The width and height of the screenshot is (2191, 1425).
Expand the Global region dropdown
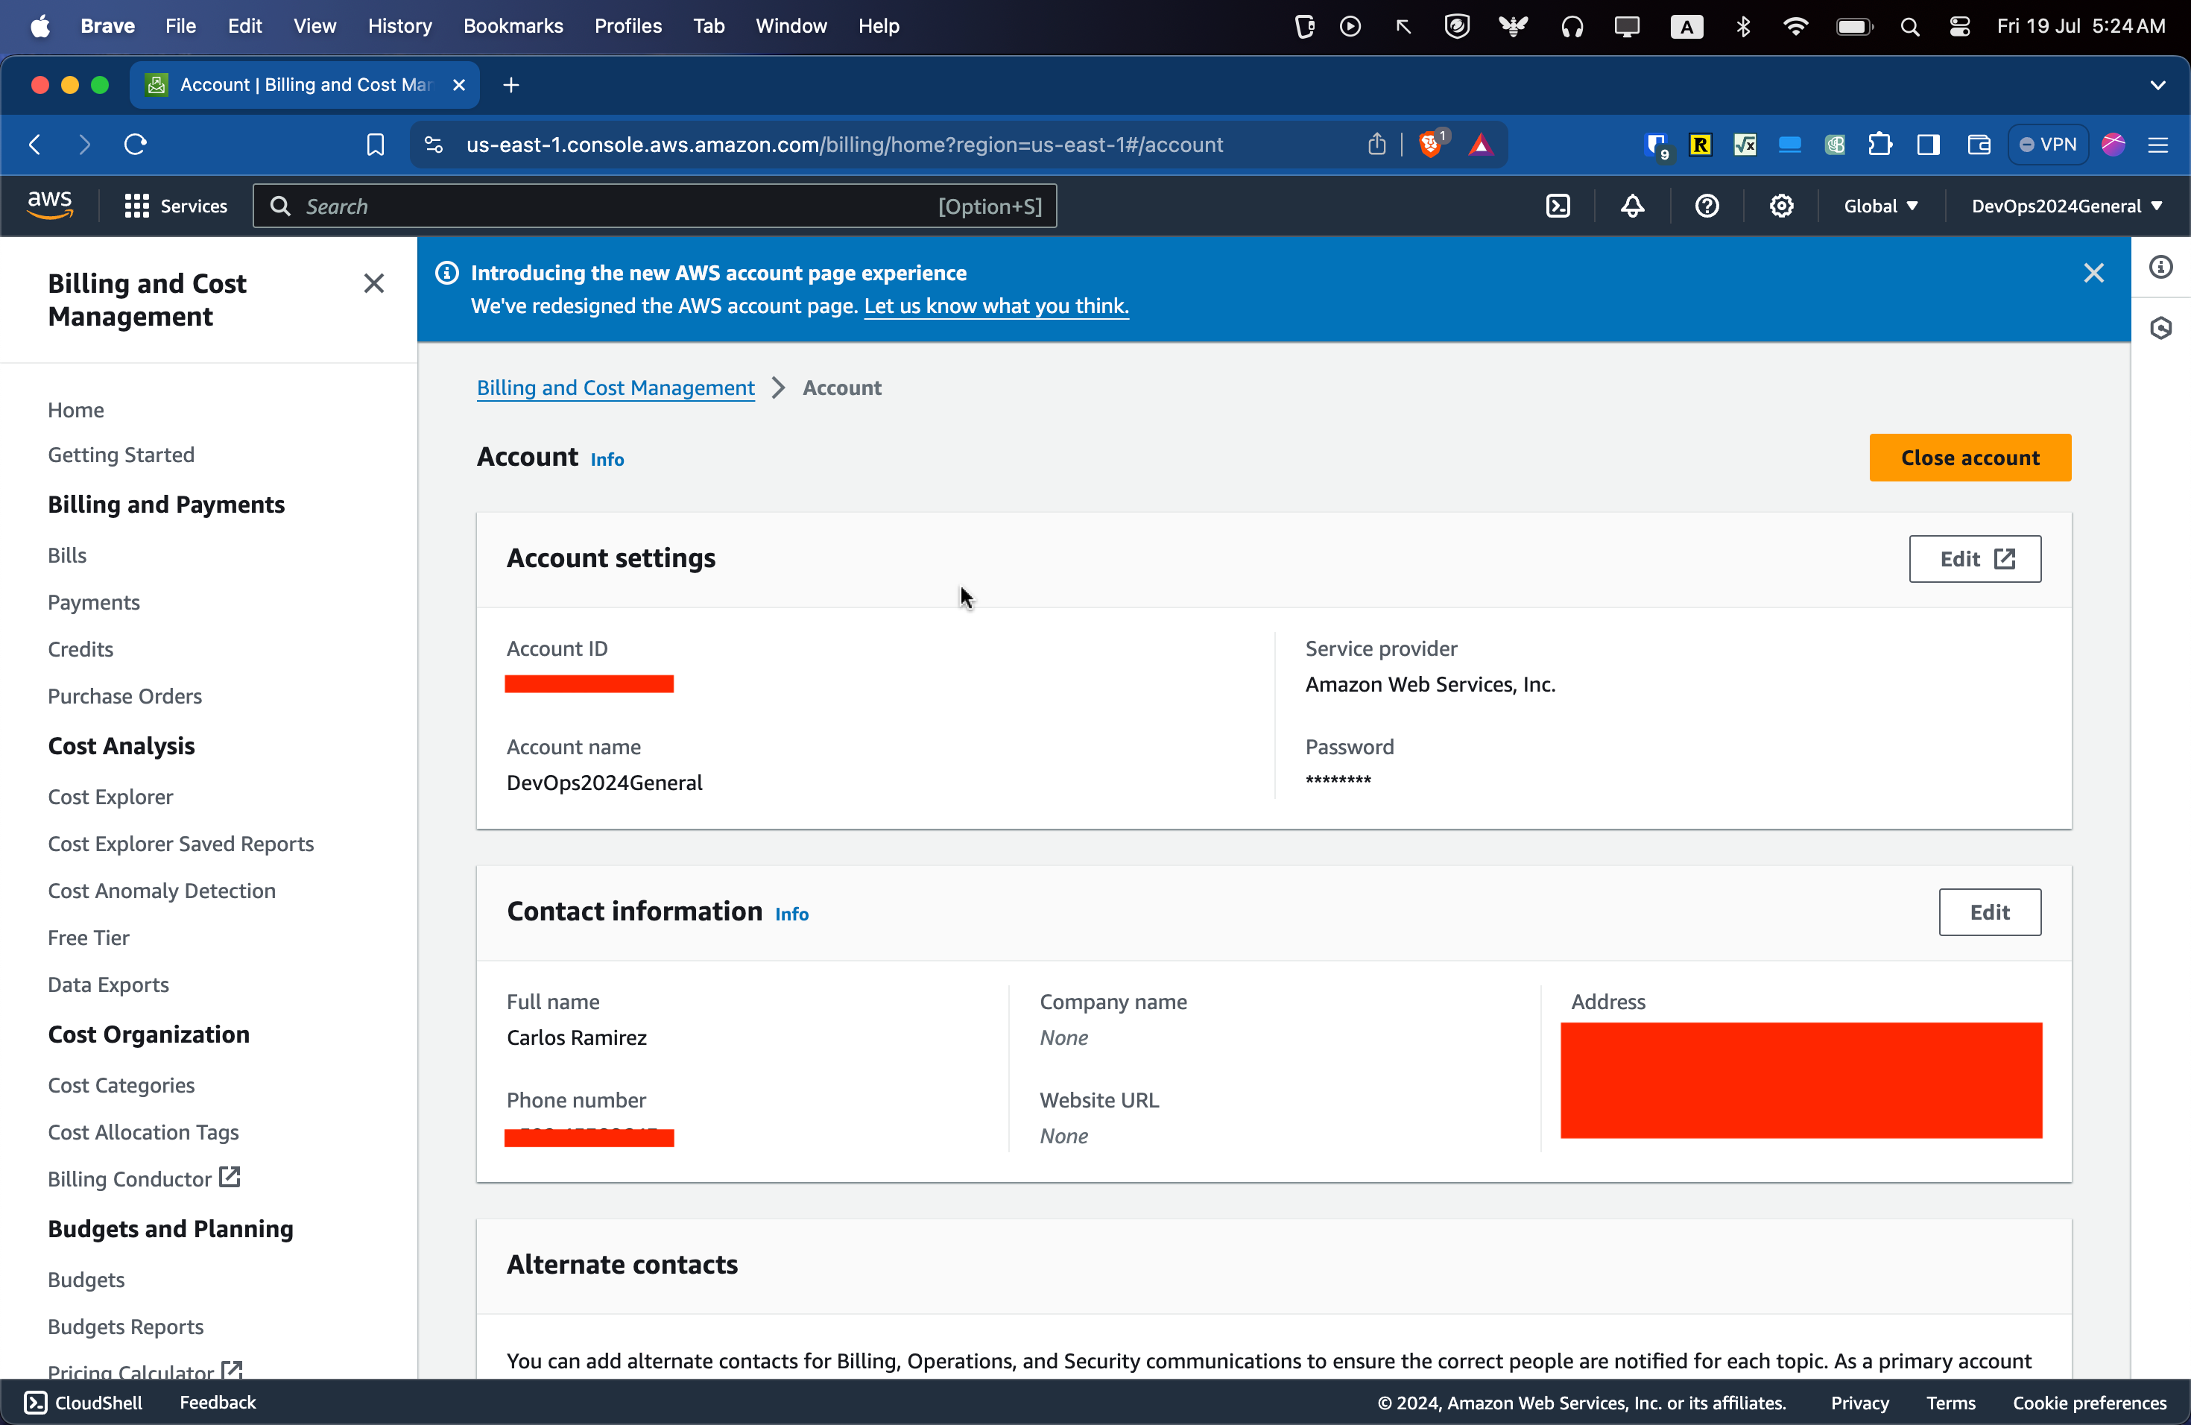pos(1879,206)
